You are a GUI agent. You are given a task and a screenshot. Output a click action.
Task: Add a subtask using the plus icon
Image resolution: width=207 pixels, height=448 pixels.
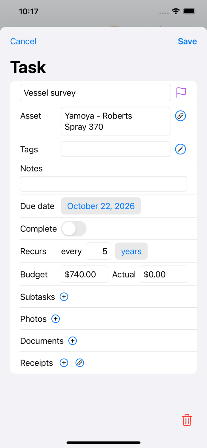(64, 297)
